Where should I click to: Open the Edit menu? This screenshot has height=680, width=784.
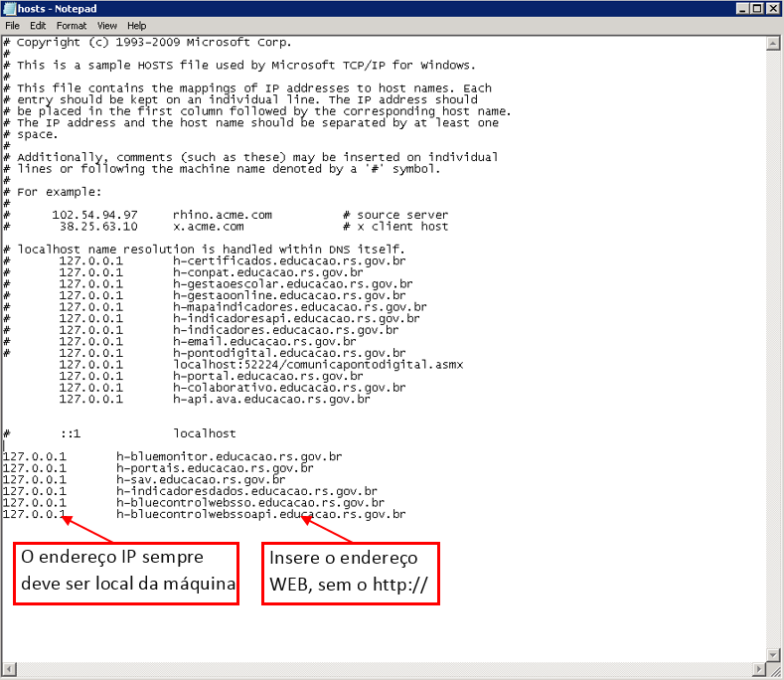38,26
